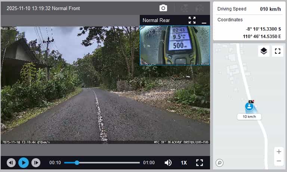Click the Normal Rear camera thumbnail
Viewport: 287px width, 172px height.
[175, 45]
